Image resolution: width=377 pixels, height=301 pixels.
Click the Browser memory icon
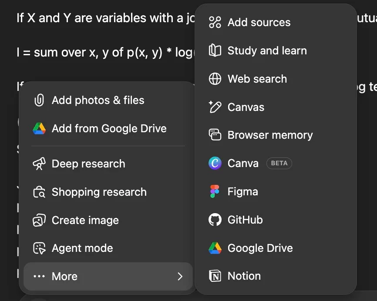[x=214, y=135]
